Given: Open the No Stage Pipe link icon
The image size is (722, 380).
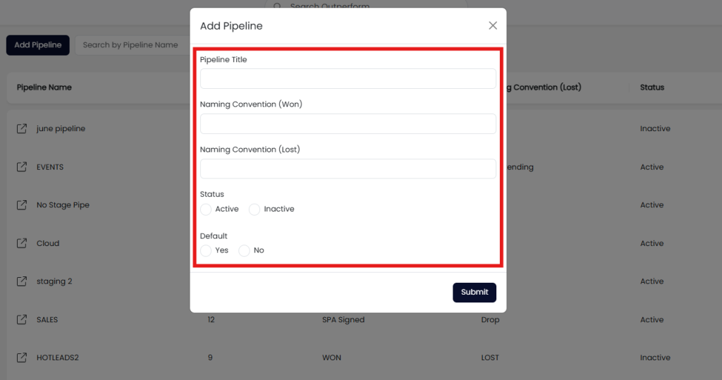Looking at the screenshot, I should (x=22, y=205).
